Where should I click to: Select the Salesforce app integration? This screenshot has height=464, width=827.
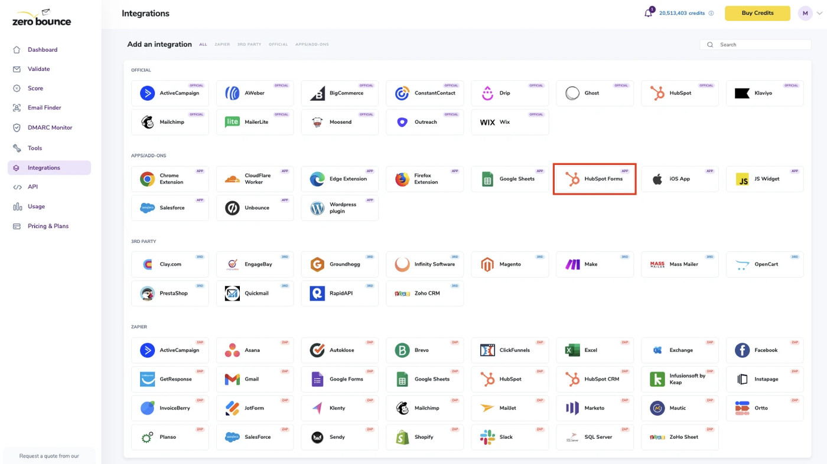(x=170, y=208)
